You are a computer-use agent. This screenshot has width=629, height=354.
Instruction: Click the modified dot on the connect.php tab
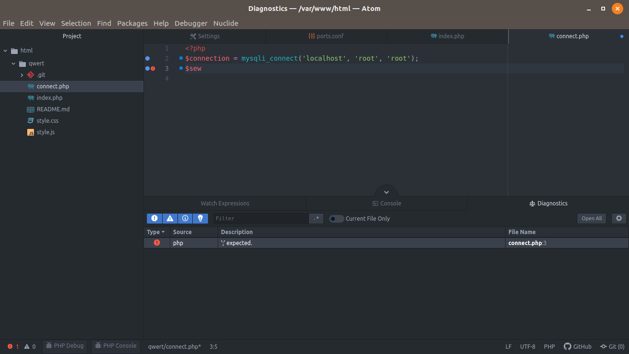click(621, 36)
